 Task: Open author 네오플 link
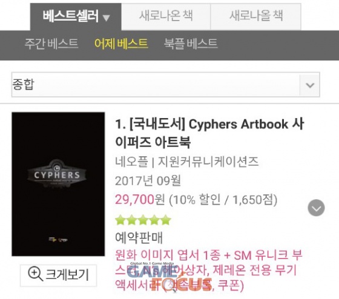point(131,162)
